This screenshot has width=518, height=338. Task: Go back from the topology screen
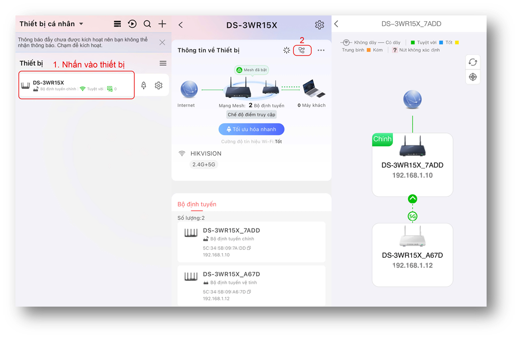336,24
